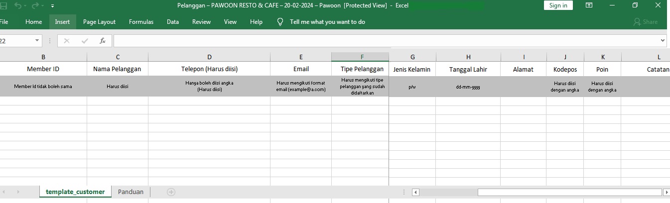Open the Formulas ribbon tab
This screenshot has width=670, height=203.
tap(141, 22)
